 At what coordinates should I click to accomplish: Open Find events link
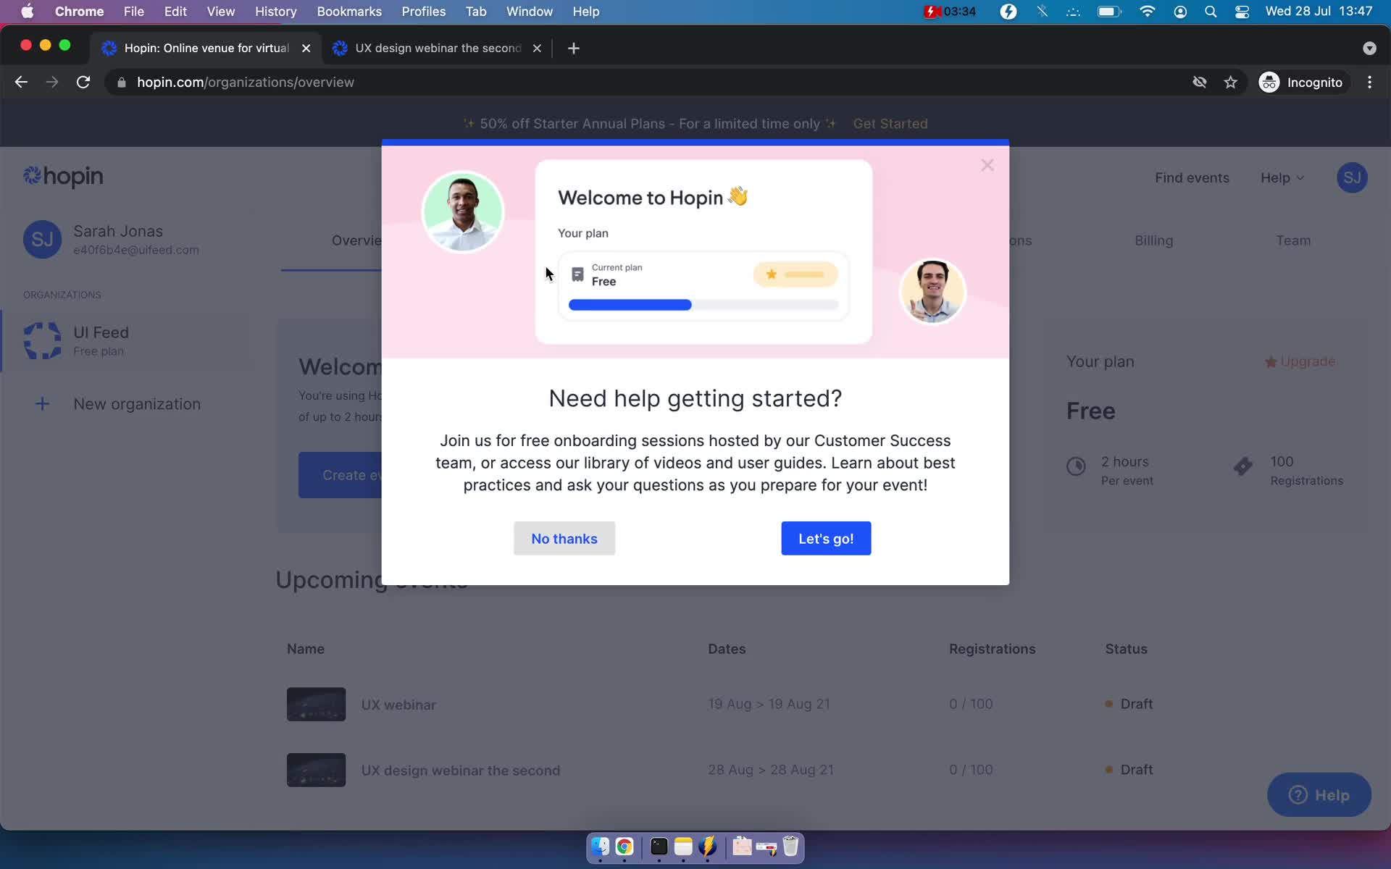pyautogui.click(x=1192, y=177)
